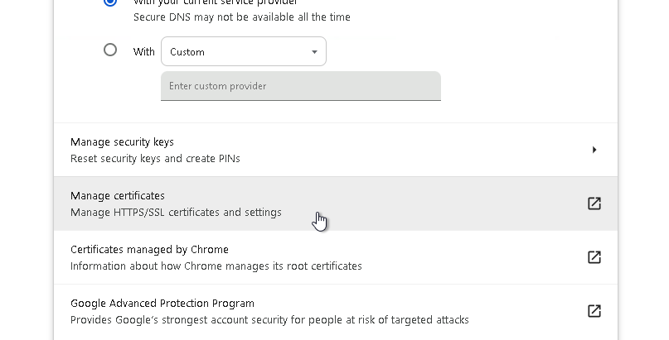Click the 'Enter custom provider' text field
Image resolution: width=669 pixels, height=340 pixels.
pos(300,86)
